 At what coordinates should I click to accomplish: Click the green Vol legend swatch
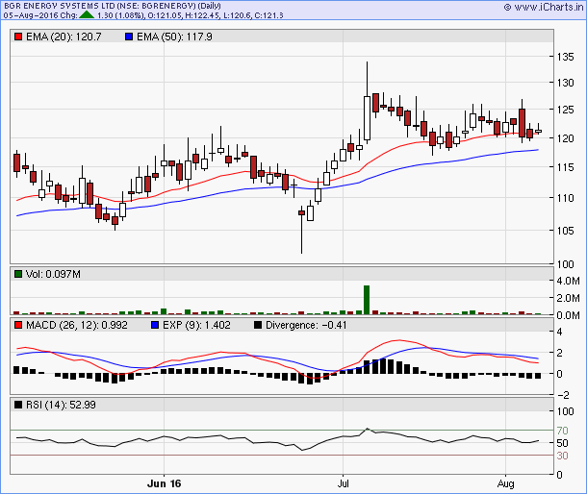tap(18, 274)
